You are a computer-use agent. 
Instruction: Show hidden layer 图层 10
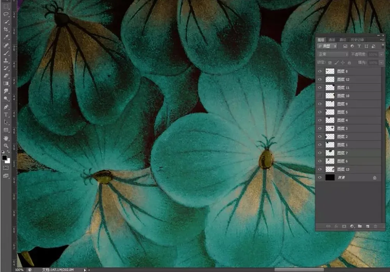[x=320, y=96]
